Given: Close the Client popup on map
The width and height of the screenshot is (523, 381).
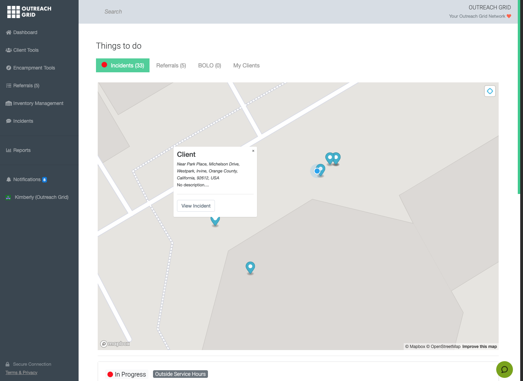Looking at the screenshot, I should point(253,151).
